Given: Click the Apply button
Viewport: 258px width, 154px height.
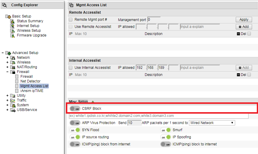Looking at the screenshot, I should point(244,20).
